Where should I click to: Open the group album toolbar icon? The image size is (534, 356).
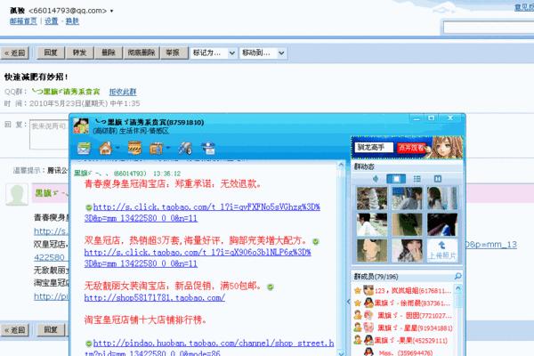(157, 149)
